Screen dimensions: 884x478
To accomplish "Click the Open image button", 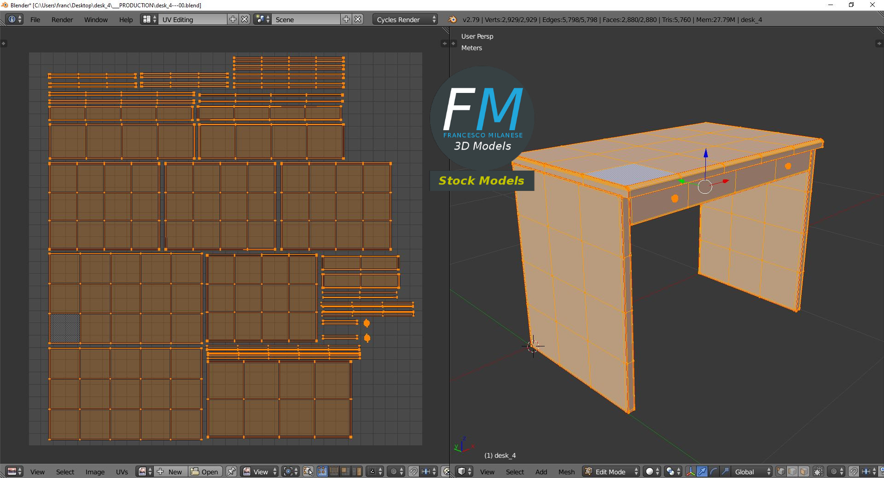I will [205, 472].
